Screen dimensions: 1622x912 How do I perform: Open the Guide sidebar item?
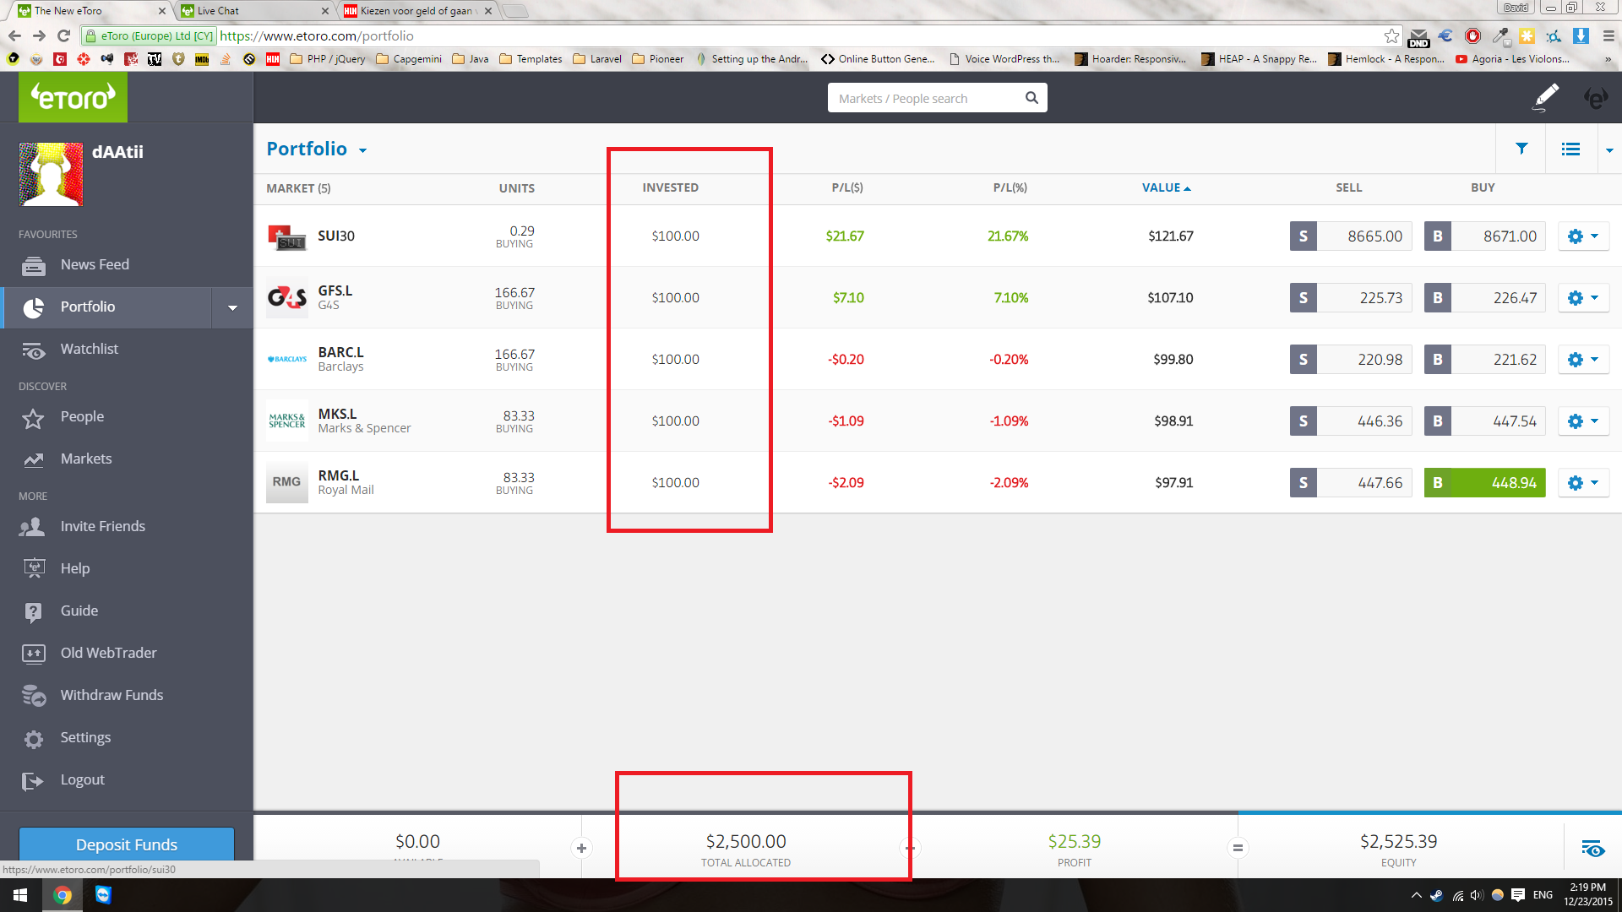[x=79, y=611]
